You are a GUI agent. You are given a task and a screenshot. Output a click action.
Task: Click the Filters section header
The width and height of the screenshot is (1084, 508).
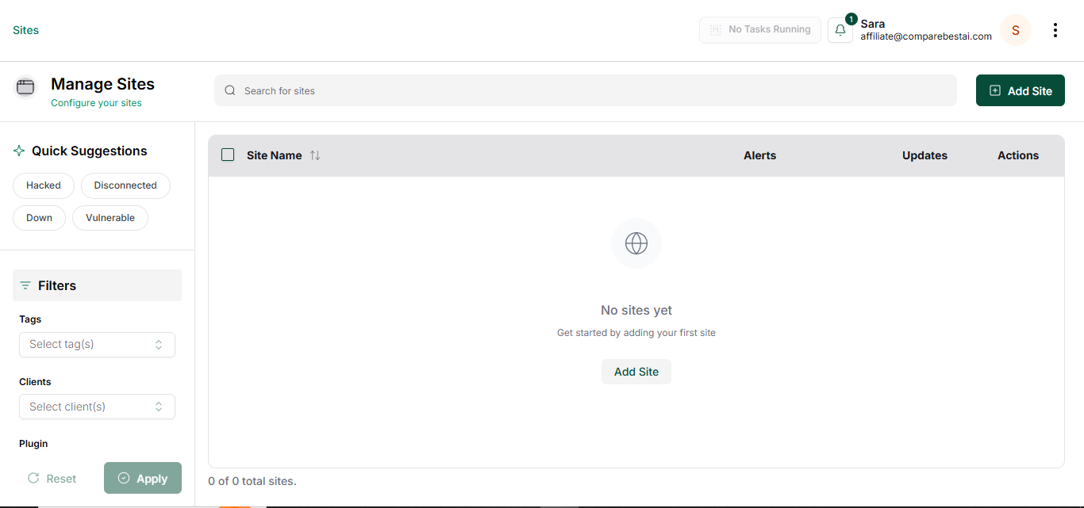[97, 285]
